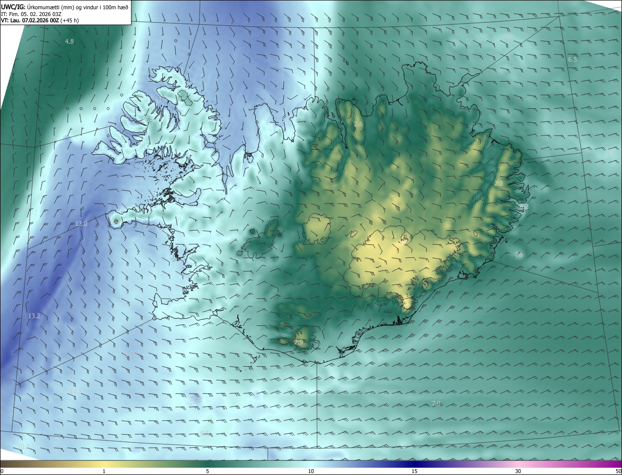
Task: Click the map value label '2.9'
Action: pyautogui.click(x=299, y=342)
